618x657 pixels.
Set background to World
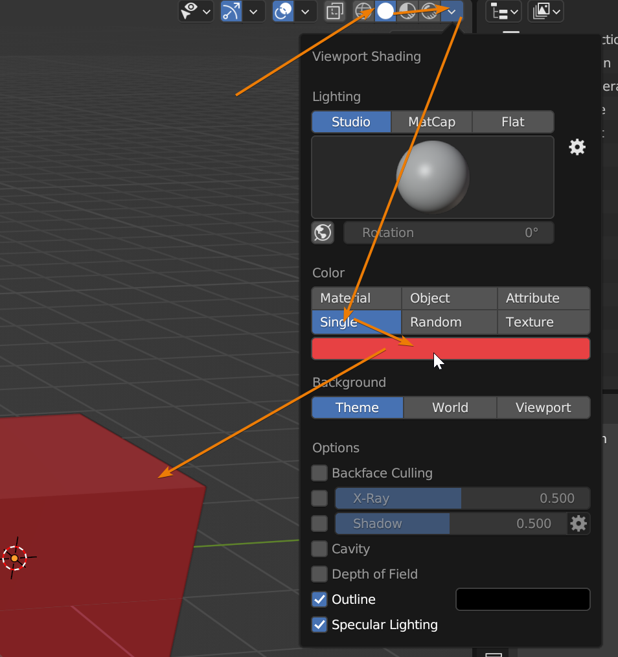coord(450,408)
